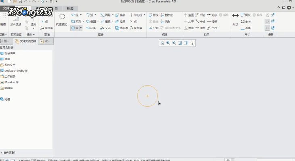Open 文件系统 in 获取数据 group
This screenshot has height=161, width=295.
click(x=16, y=21)
